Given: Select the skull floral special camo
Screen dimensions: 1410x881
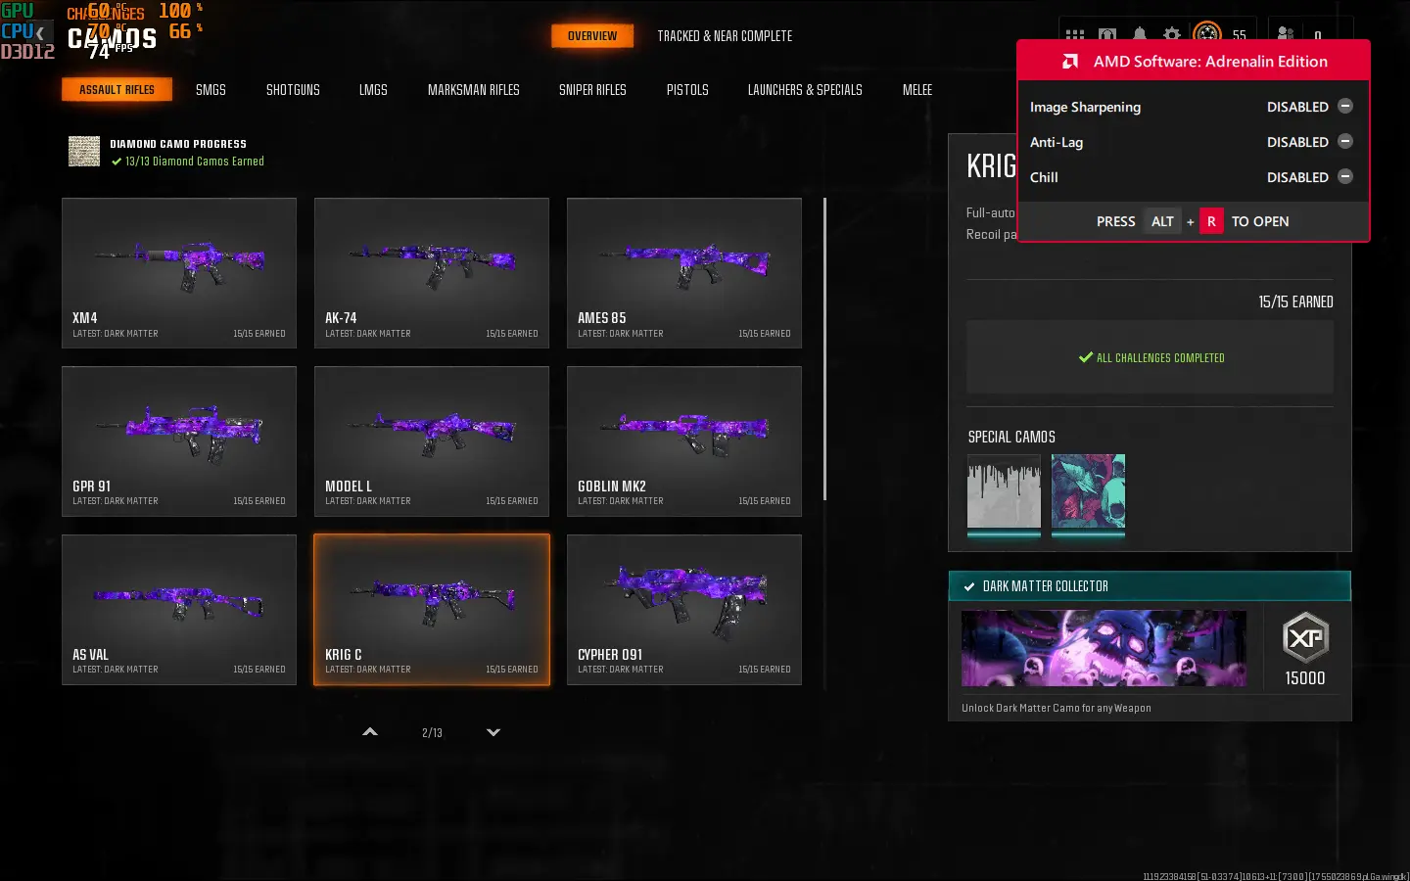Looking at the screenshot, I should click(x=1088, y=491).
